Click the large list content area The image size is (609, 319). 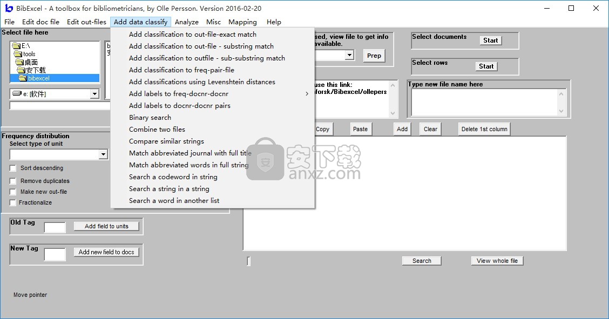pyautogui.click(x=405, y=193)
